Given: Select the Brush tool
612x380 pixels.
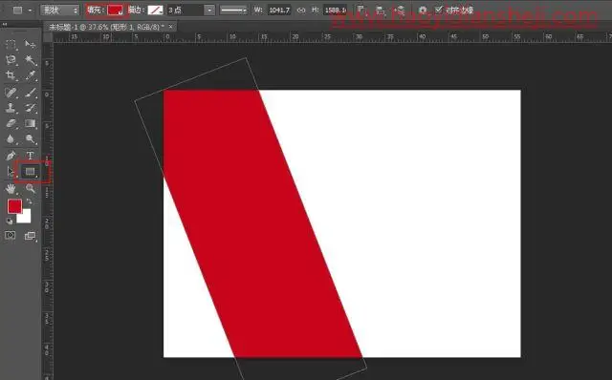Looking at the screenshot, I should pos(30,93).
